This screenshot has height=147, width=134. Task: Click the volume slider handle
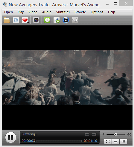click(116, 134)
